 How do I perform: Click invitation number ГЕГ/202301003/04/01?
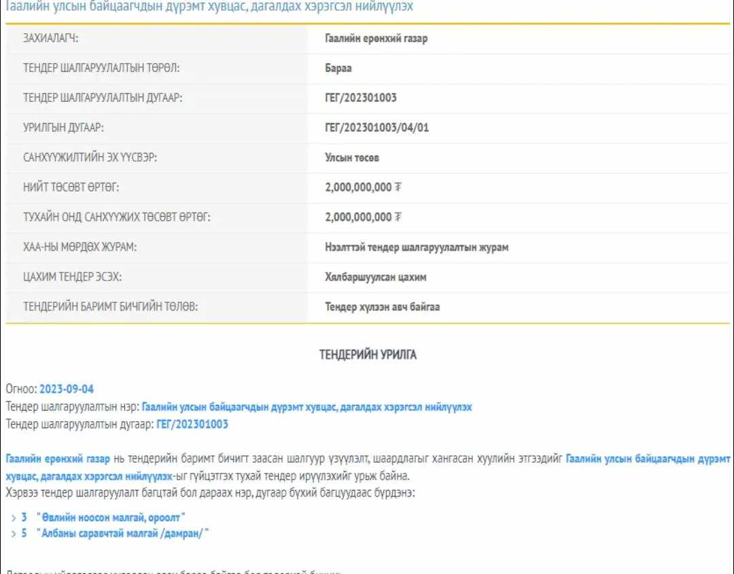pos(377,128)
